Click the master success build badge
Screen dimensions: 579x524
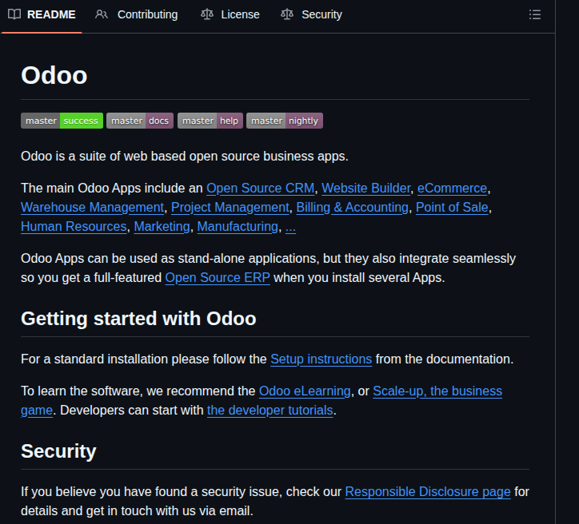point(62,121)
